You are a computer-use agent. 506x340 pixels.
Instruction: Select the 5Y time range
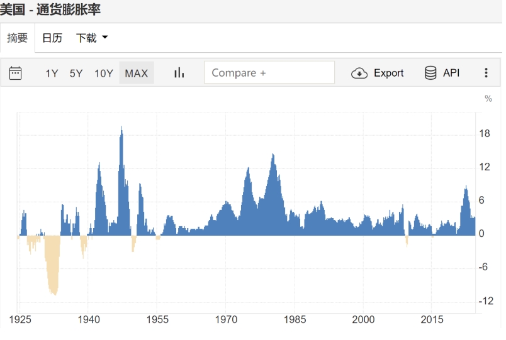pyautogui.click(x=76, y=73)
